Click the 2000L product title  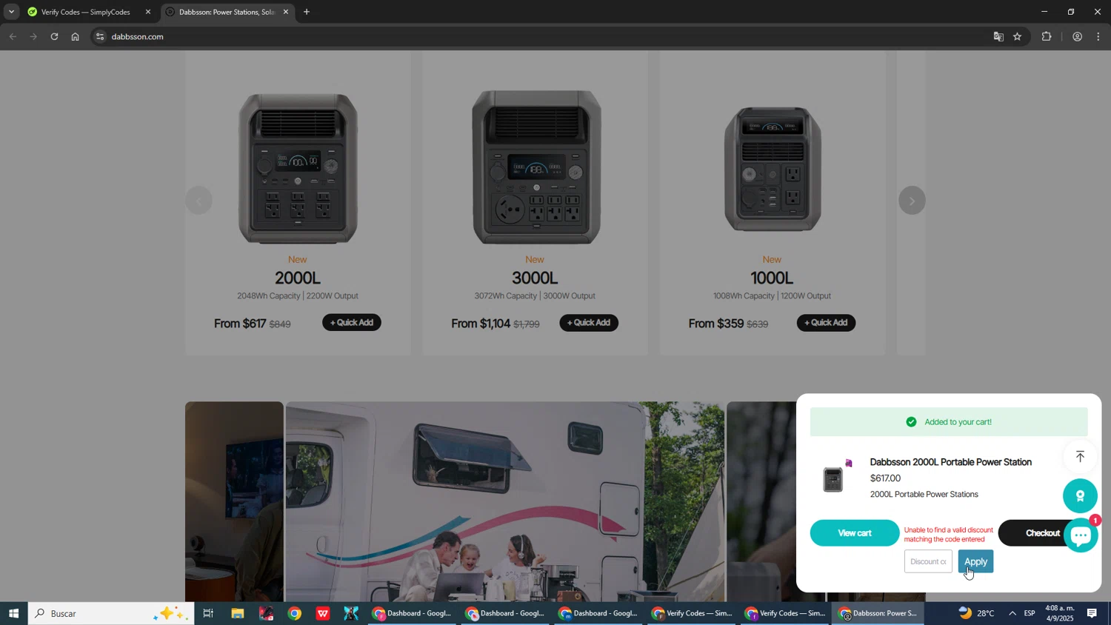[298, 278]
